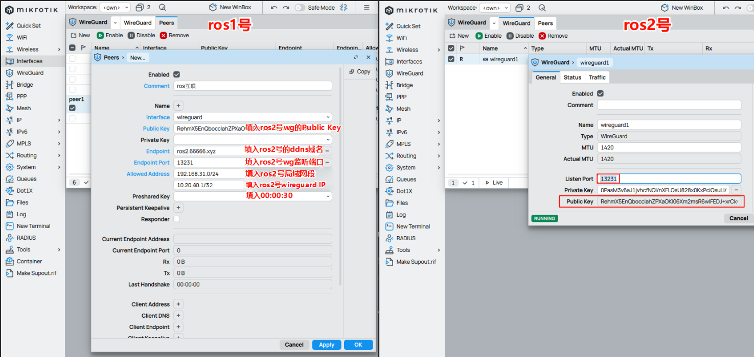Open the hamburger menu in left window
The height and width of the screenshot is (357, 754).
pos(367,8)
